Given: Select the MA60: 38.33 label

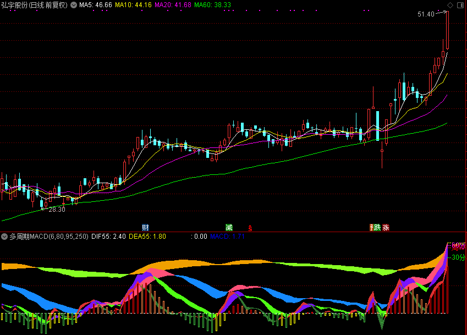Looking at the screenshot, I should [x=212, y=5].
